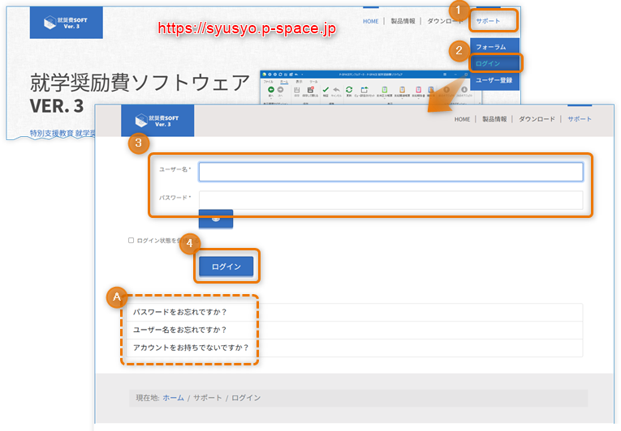Switch to the 表示 tab in the app ribbon
621x431 pixels.
[x=299, y=82]
